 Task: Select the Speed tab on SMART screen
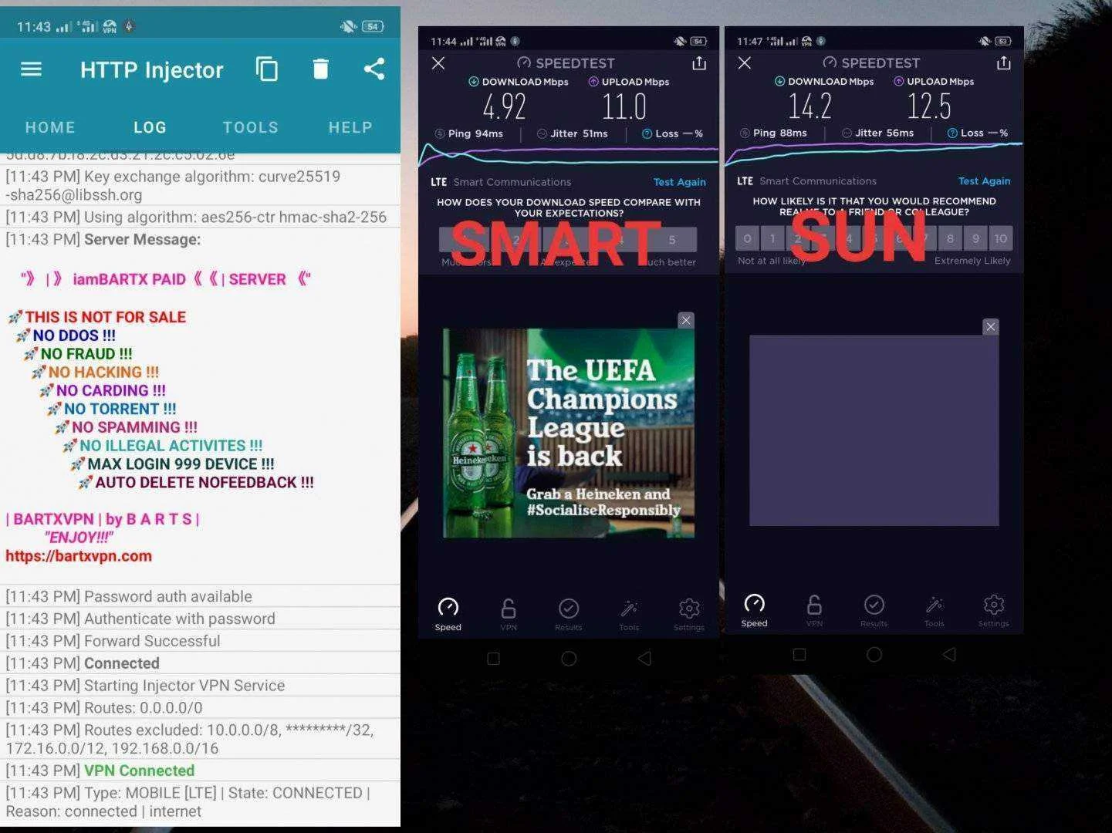pyautogui.click(x=448, y=615)
